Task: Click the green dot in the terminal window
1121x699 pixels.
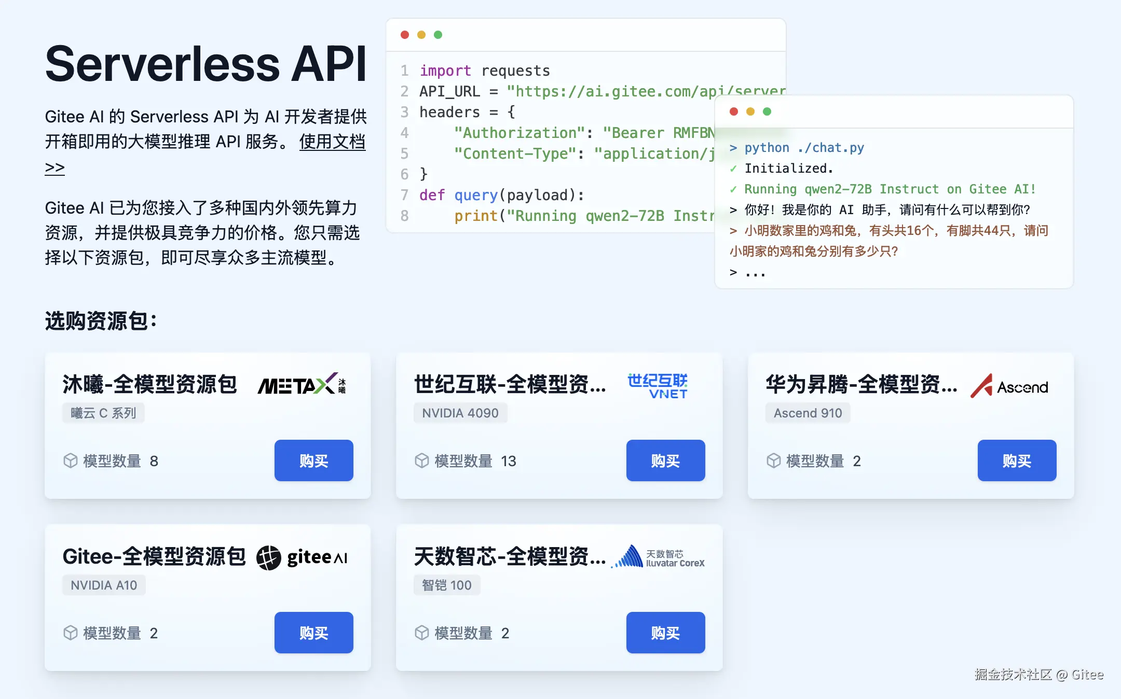Action: [767, 111]
